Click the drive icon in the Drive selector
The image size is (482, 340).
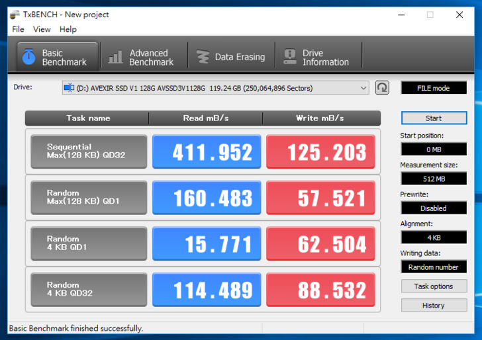[69, 87]
